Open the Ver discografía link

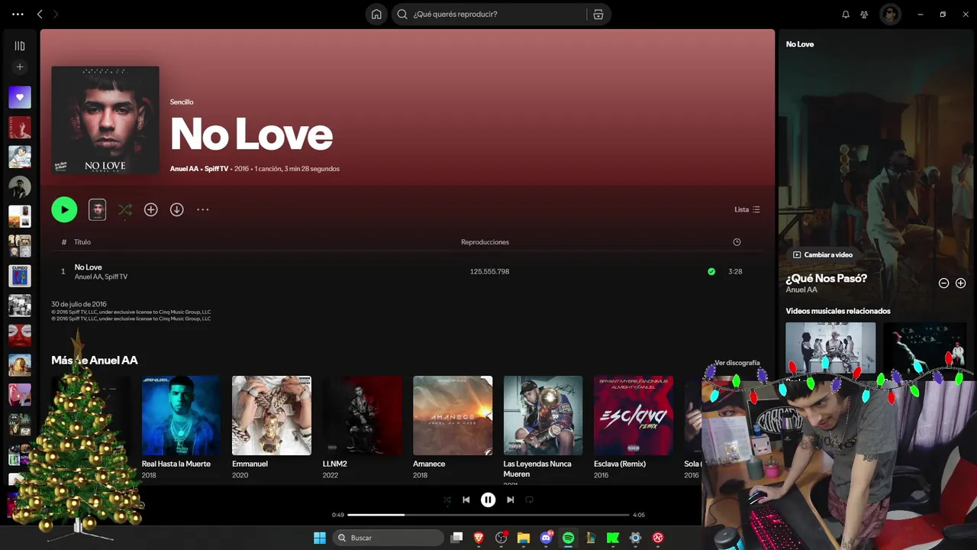(x=737, y=363)
